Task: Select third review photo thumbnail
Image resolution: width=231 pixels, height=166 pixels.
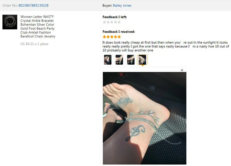Action: tap(131, 60)
